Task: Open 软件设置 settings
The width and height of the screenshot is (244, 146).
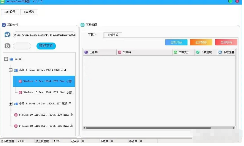Action: [x=10, y=12]
